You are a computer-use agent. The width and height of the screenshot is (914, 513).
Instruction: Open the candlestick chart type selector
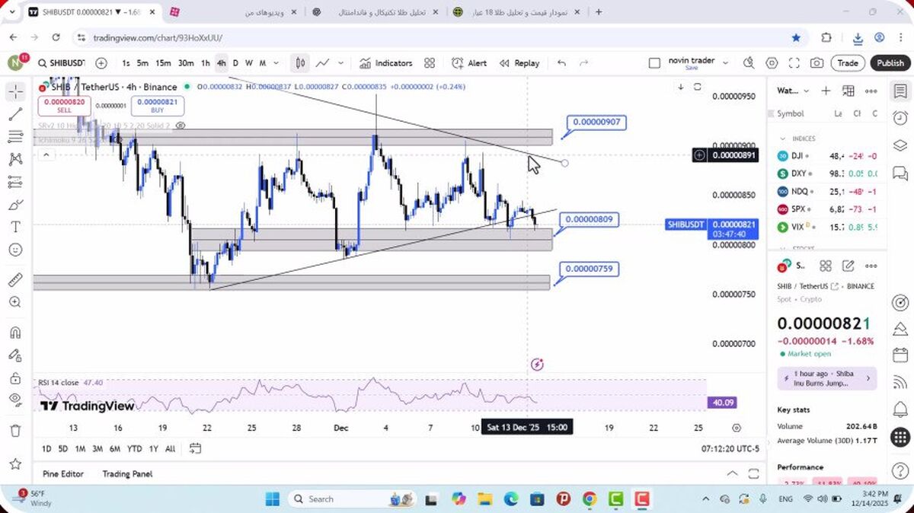coord(301,63)
